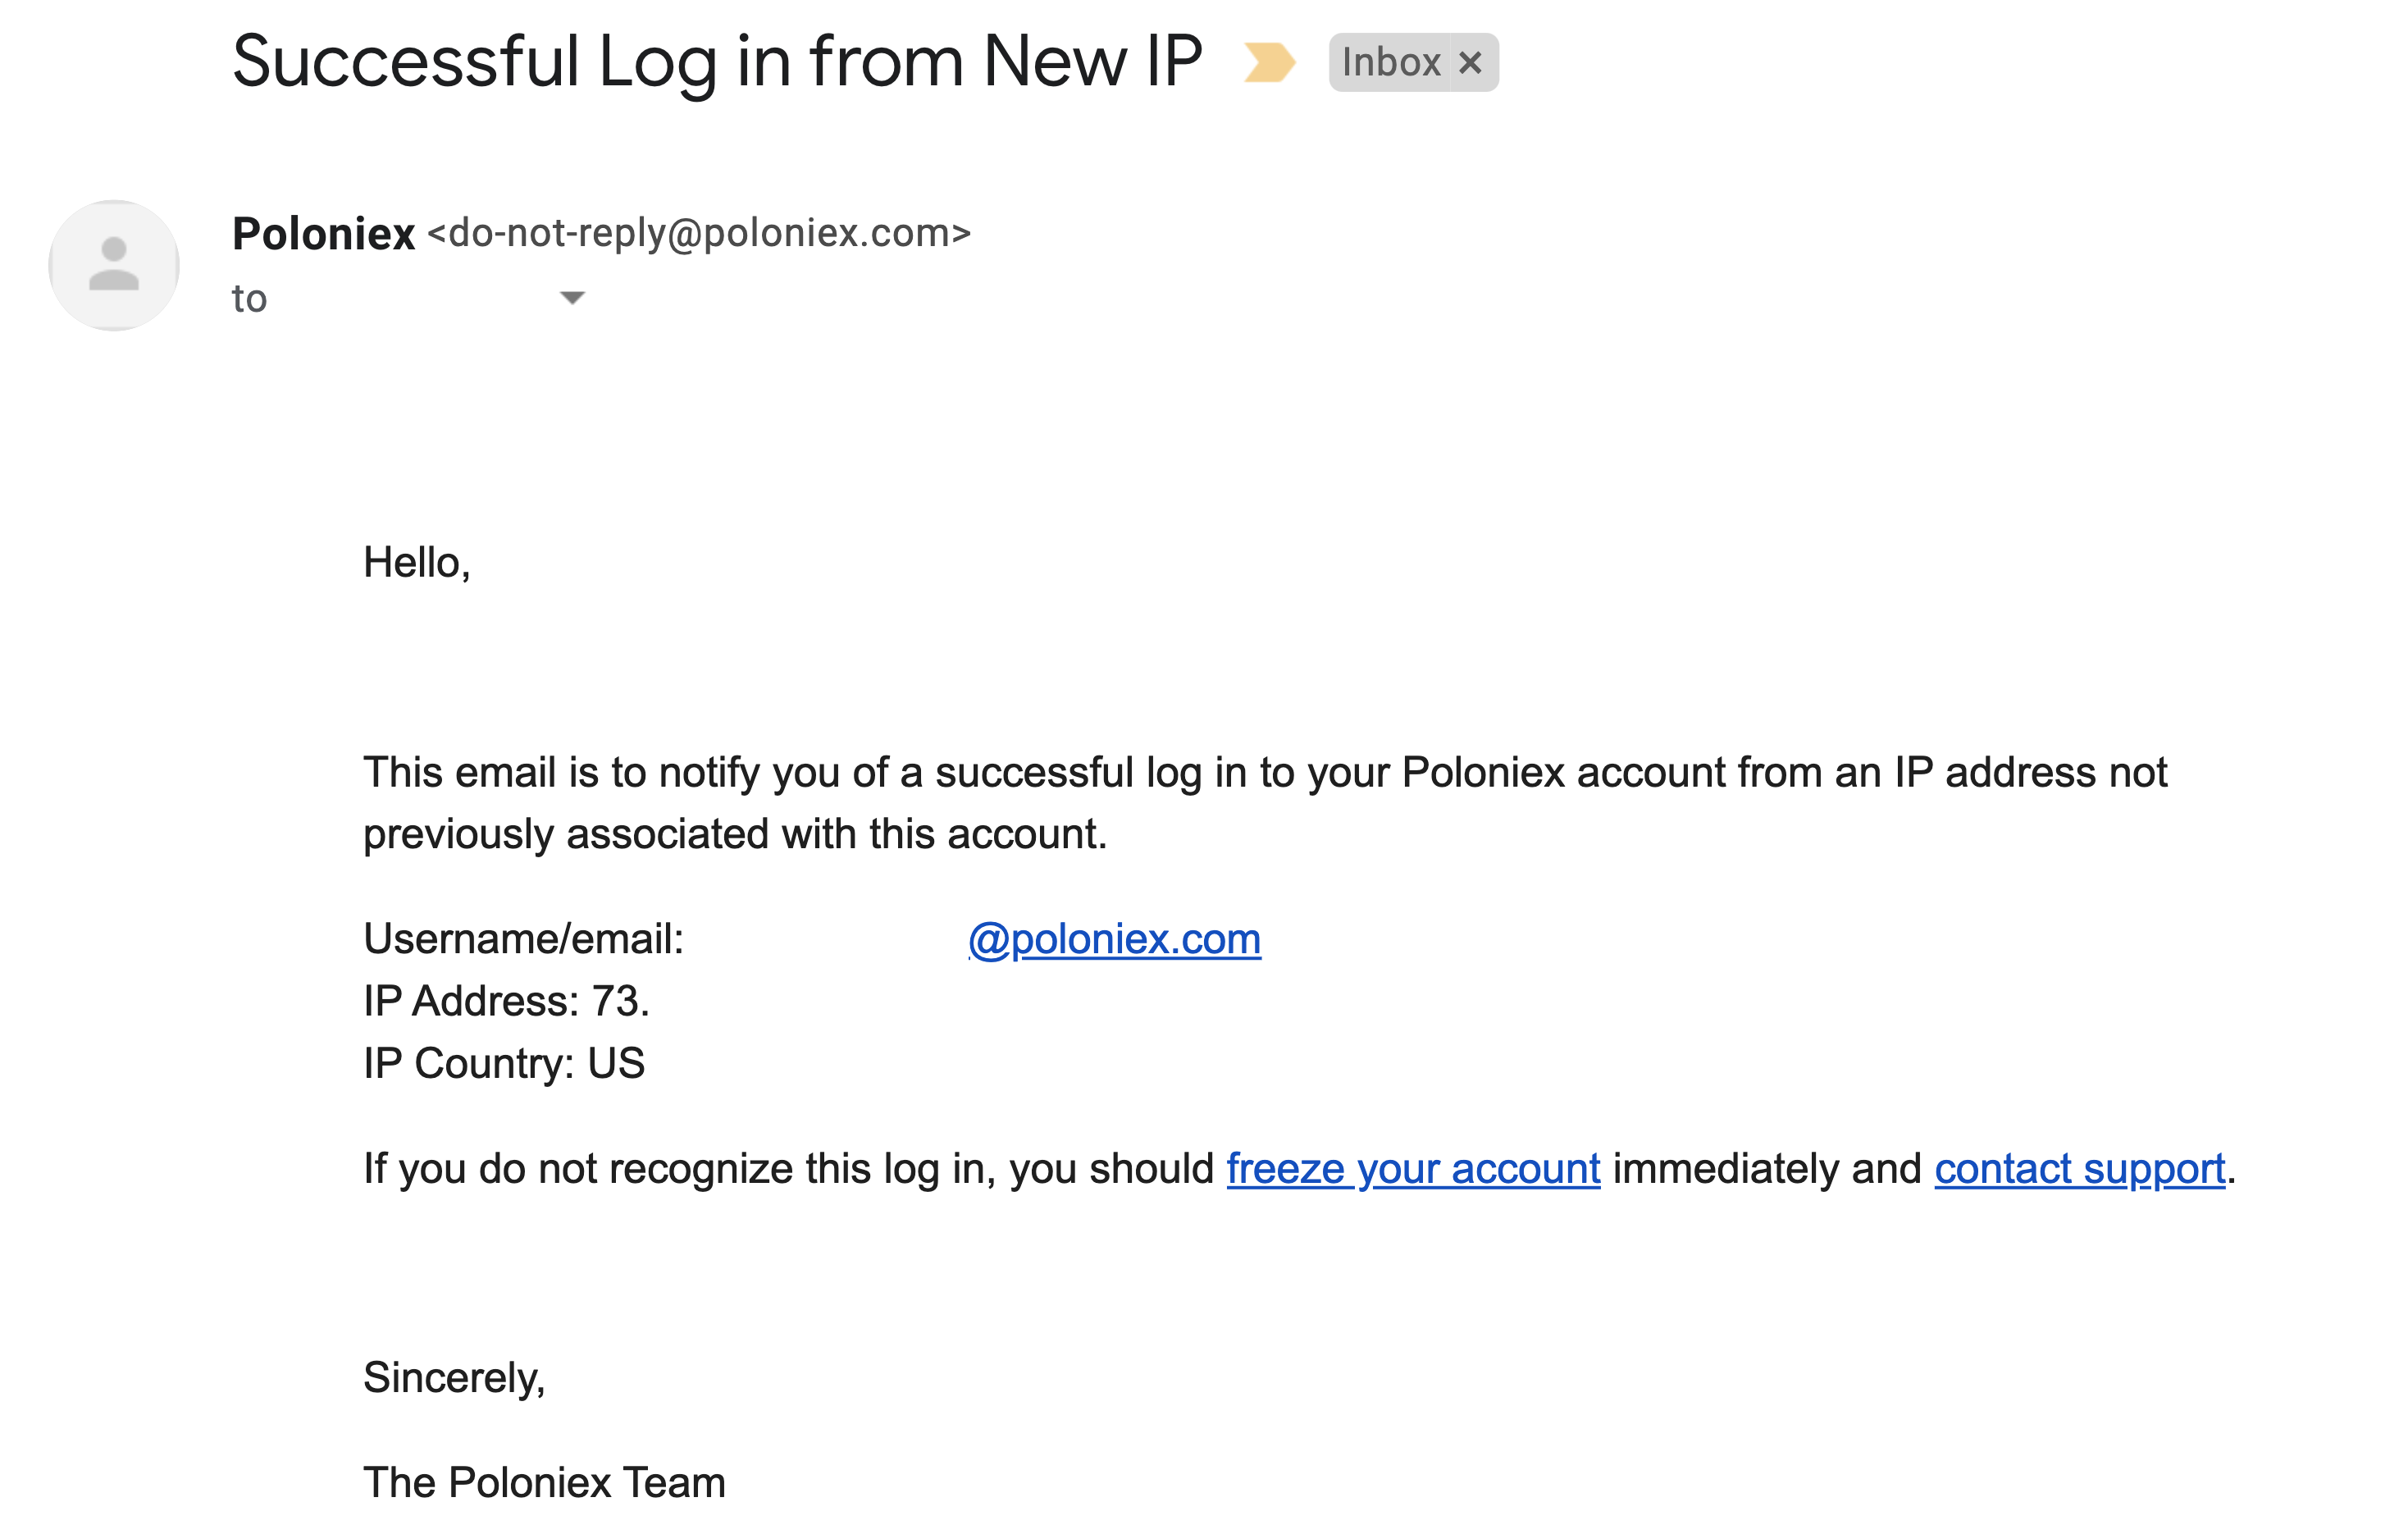
Task: Select the Poloniex sender name
Action: 323,234
